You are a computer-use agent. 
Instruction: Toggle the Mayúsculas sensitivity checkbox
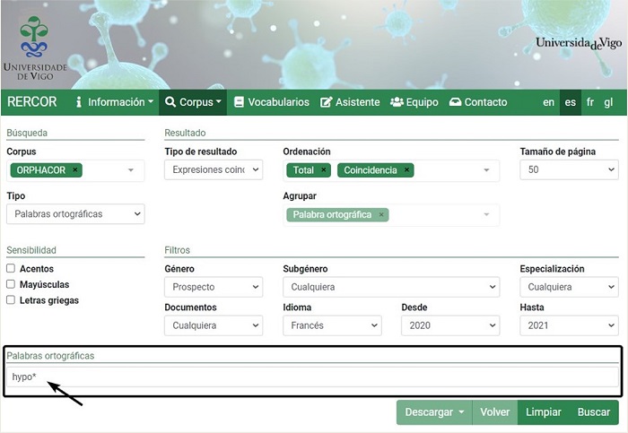pyautogui.click(x=11, y=285)
